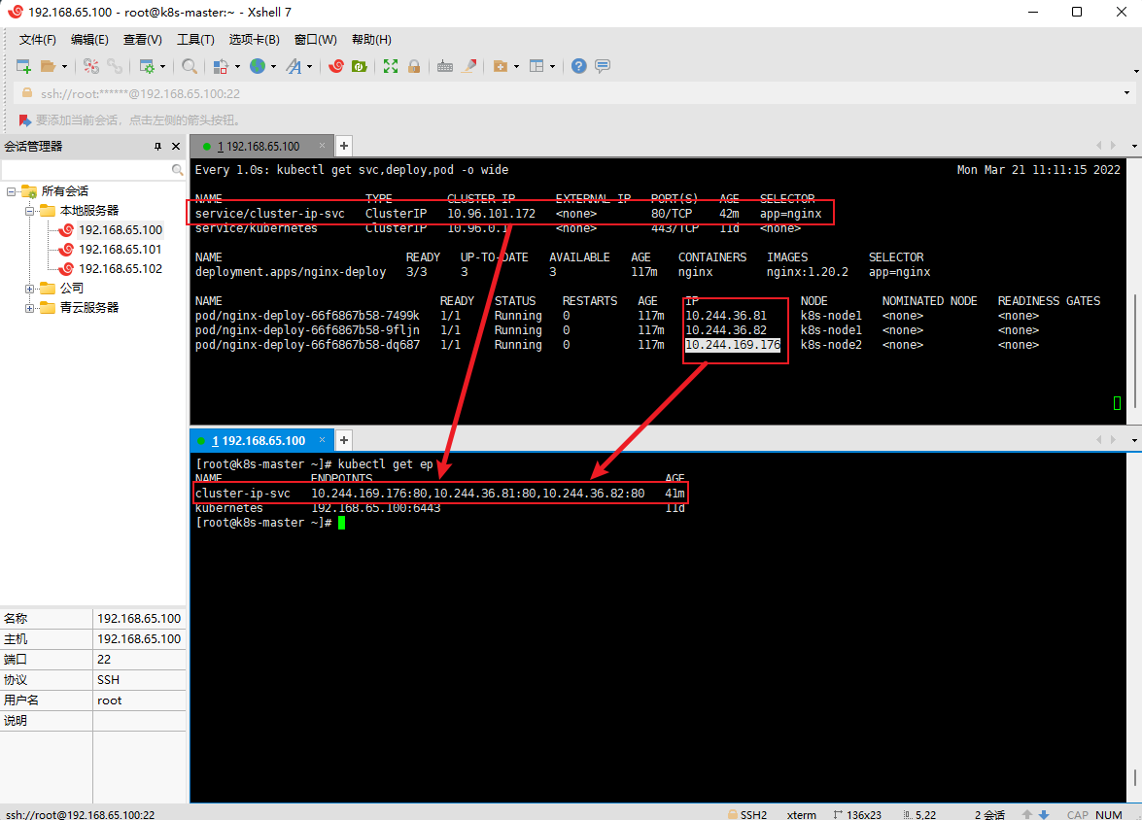Click the new folder plus toolbar icon
This screenshot has height=820, width=1142.
coord(501,66)
